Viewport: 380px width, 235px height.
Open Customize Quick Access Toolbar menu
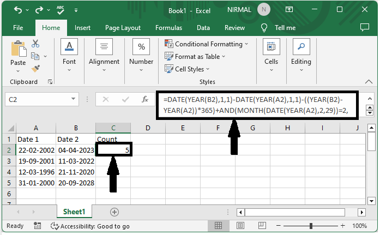pos(76,10)
